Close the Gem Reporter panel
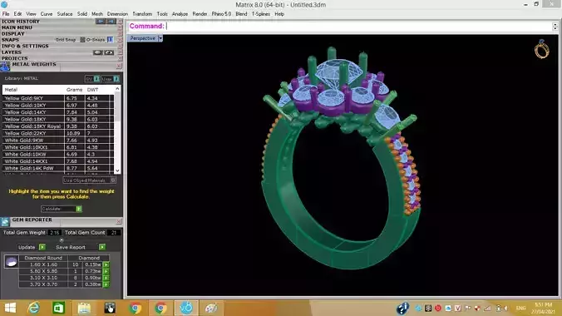Image resolution: width=562 pixels, height=316 pixels. (119, 222)
